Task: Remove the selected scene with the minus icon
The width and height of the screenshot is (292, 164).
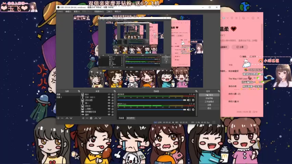Action: [x=62, y=118]
